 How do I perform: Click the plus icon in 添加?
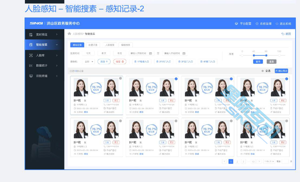click(107, 62)
